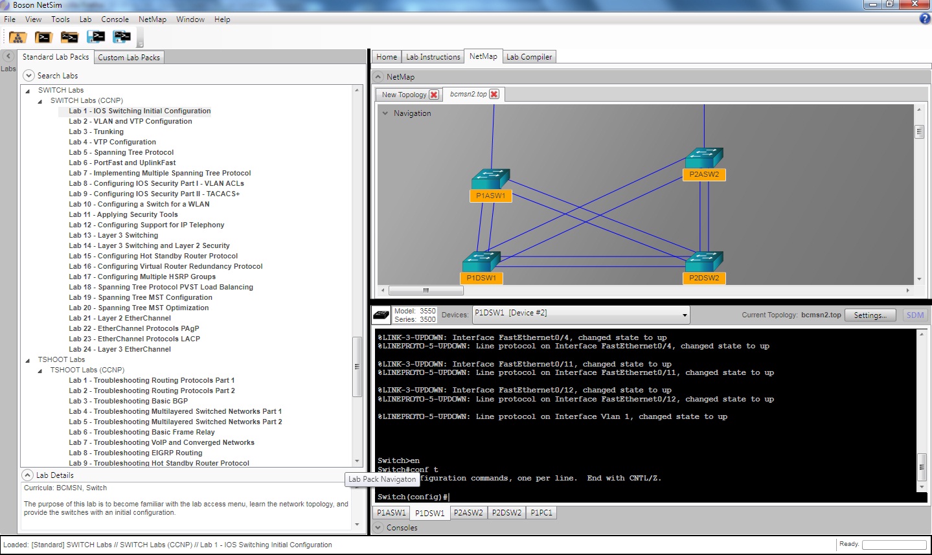Close the bcmsn2.top tab

click(494, 94)
